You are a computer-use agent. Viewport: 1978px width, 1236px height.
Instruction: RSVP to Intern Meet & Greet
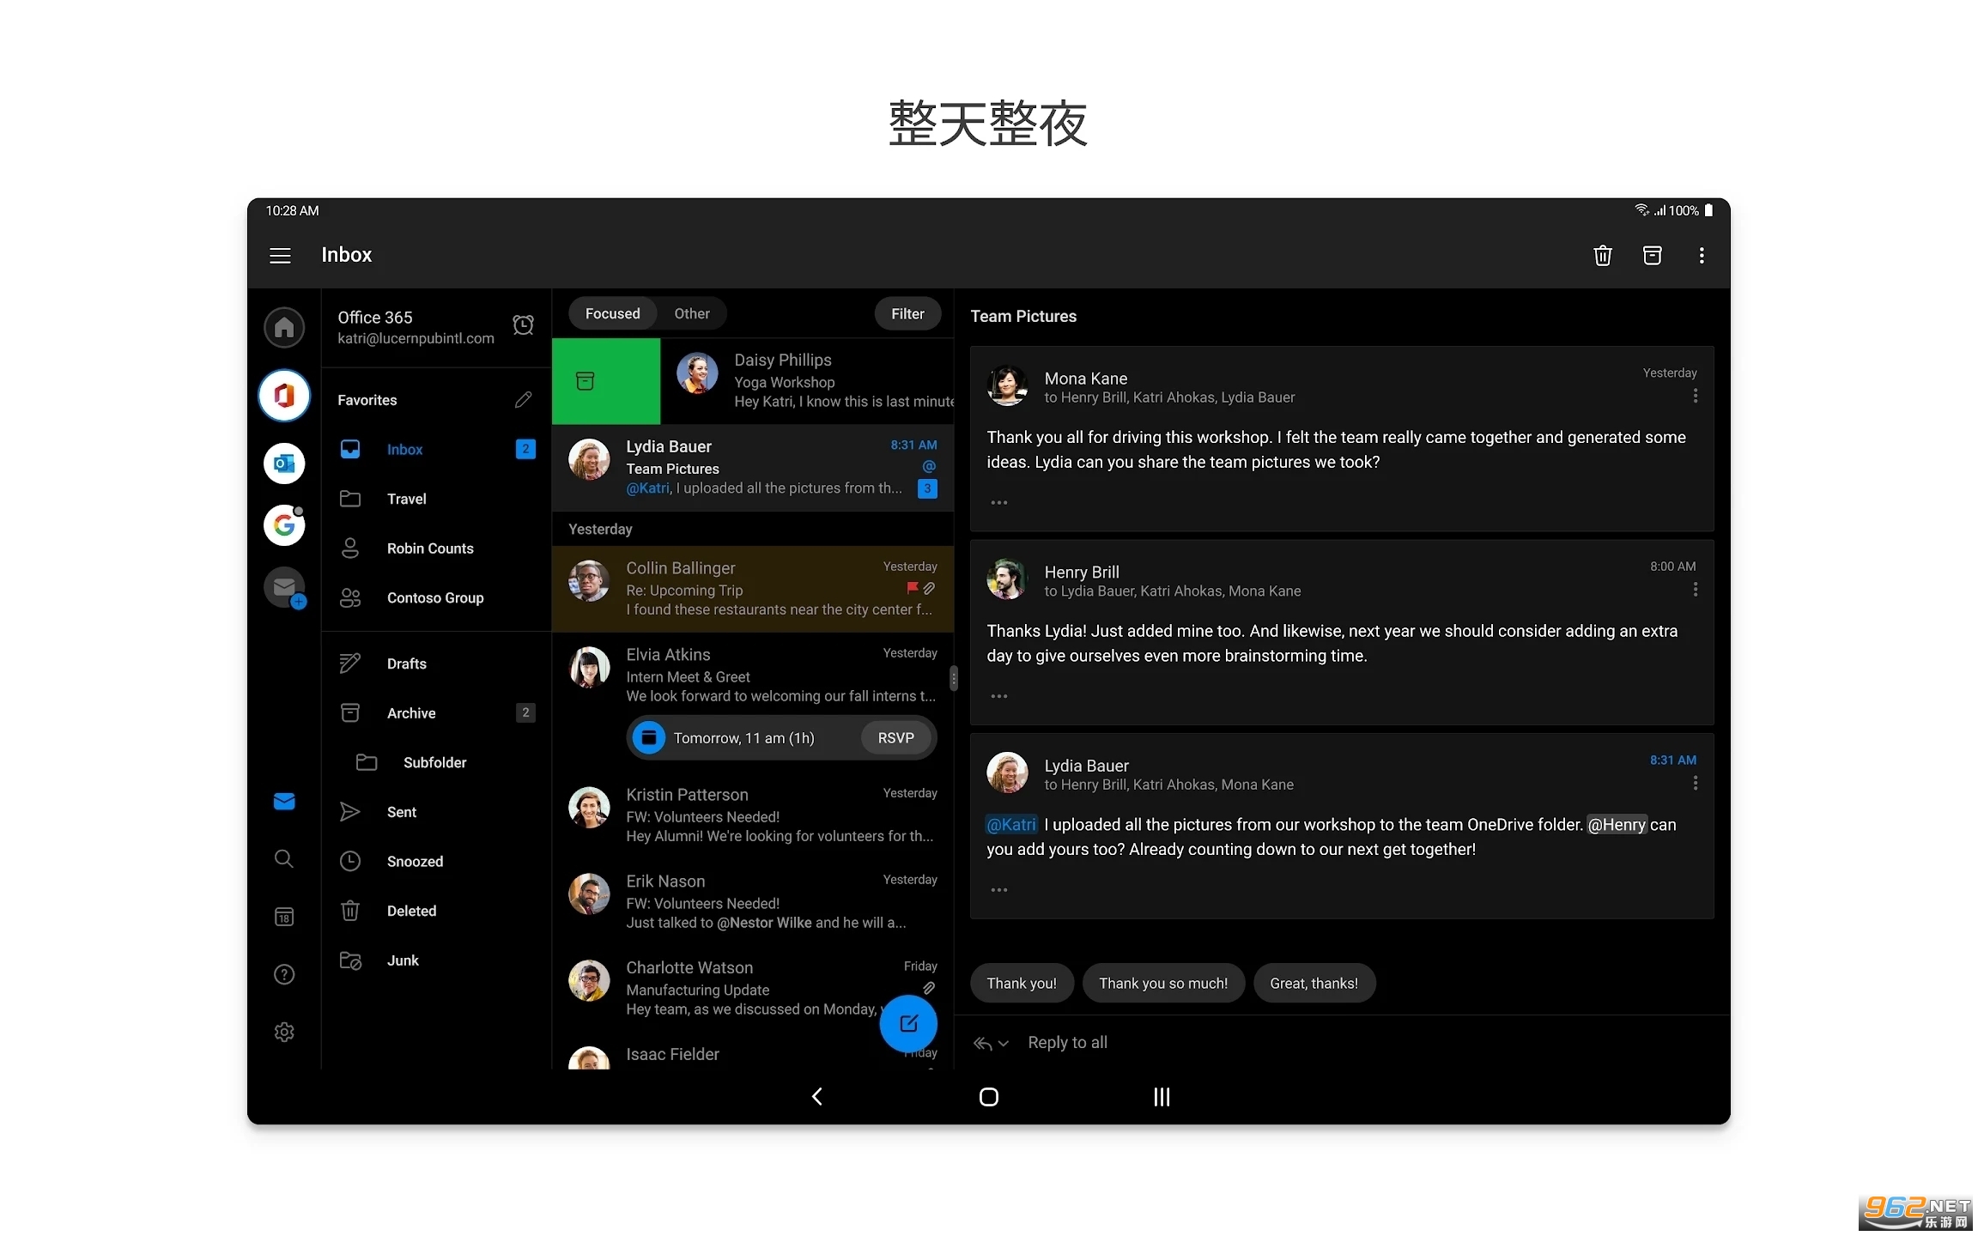[895, 738]
